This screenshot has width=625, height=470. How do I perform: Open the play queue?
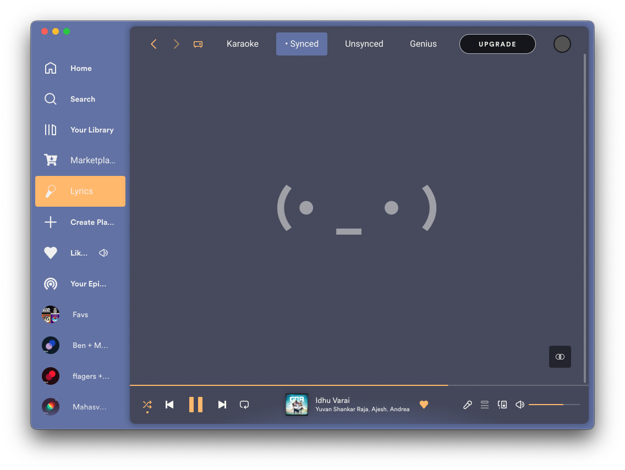(485, 405)
